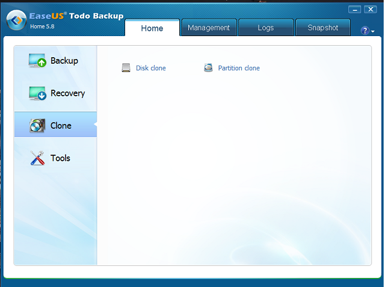Click the Disk clone drive icon

[126, 68]
